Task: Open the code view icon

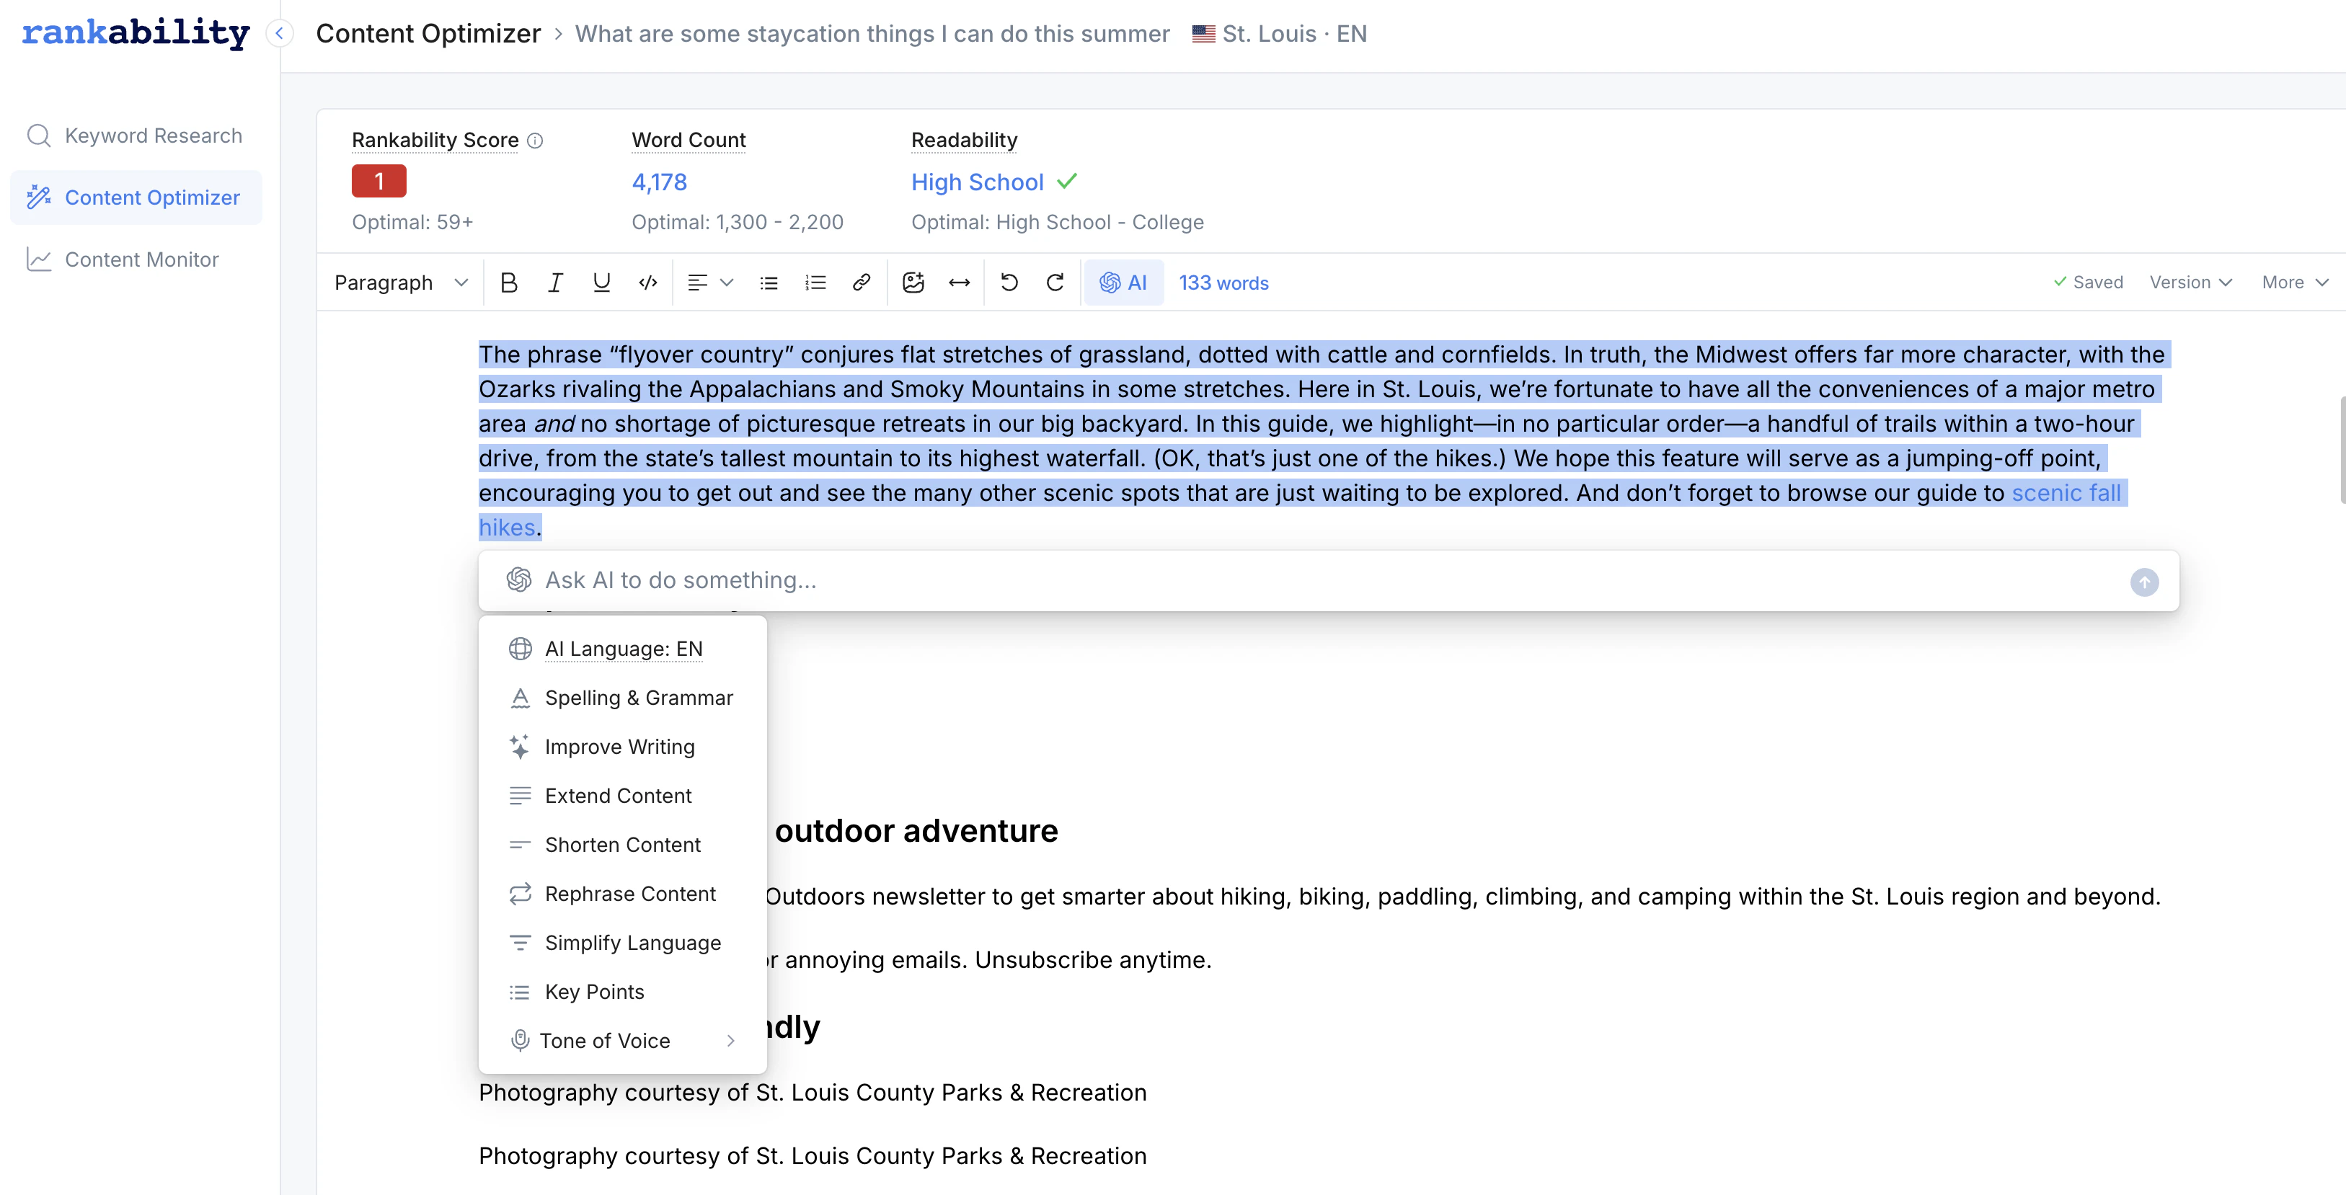Action: tap(647, 282)
